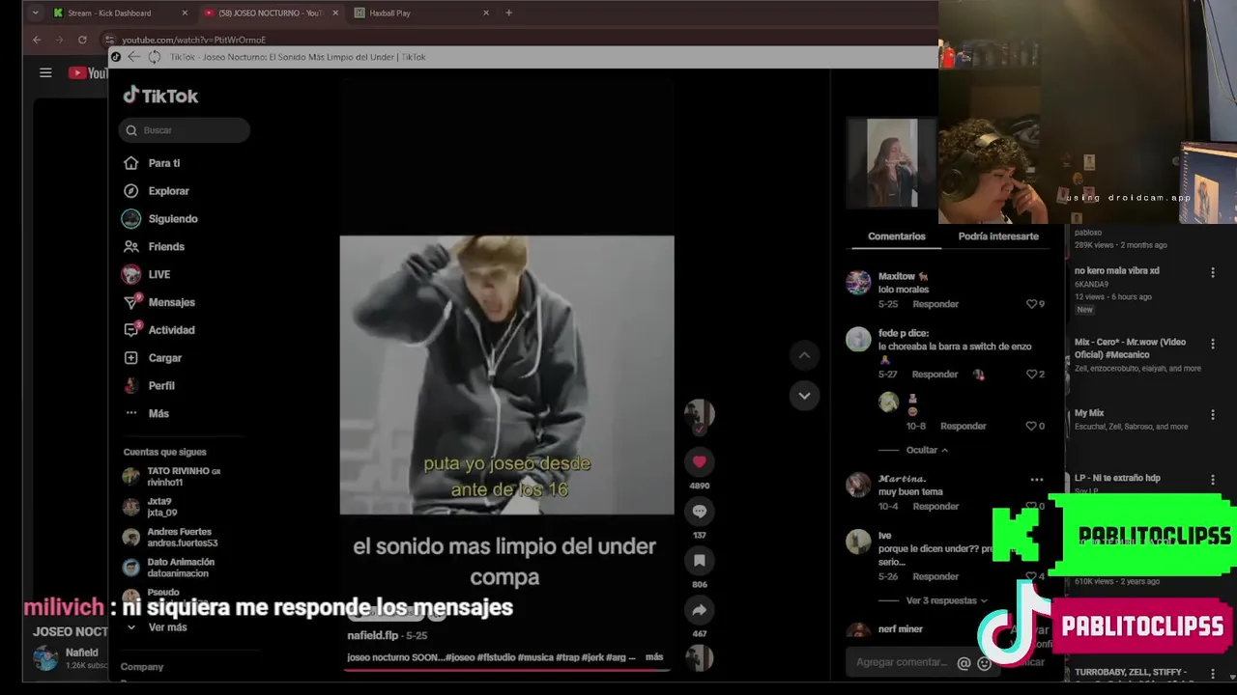Screen dimensions: 1237x695
Task: Open nafield.flp author link
Action: click(373, 635)
